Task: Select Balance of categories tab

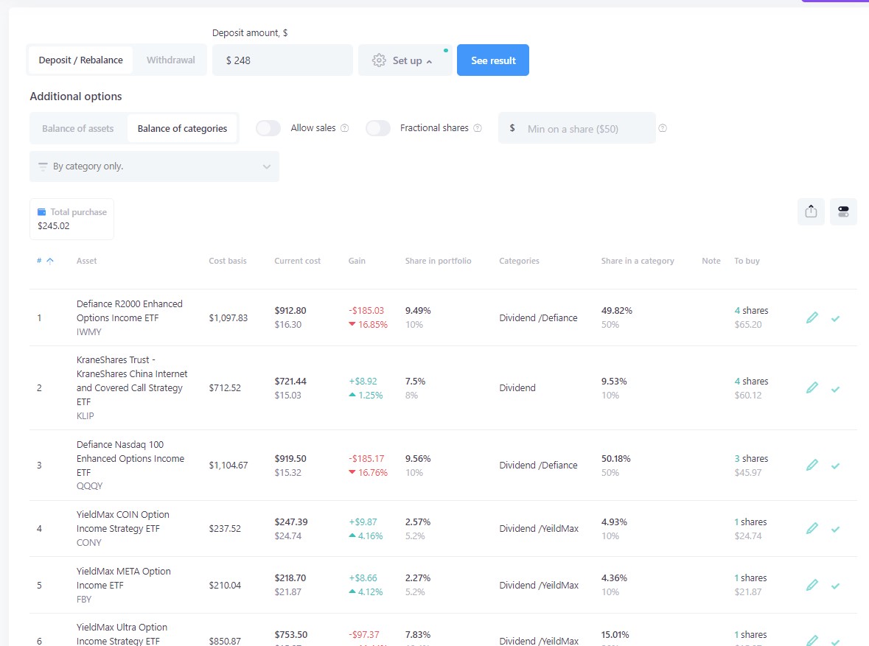Action: tap(182, 128)
